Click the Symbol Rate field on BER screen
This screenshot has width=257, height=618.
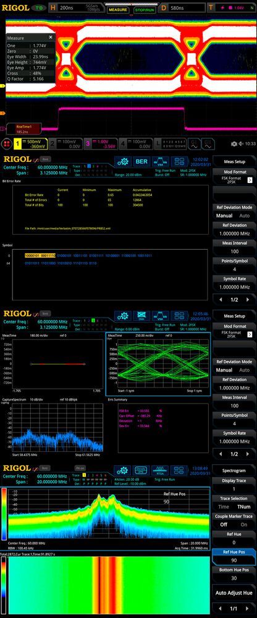(x=235, y=282)
